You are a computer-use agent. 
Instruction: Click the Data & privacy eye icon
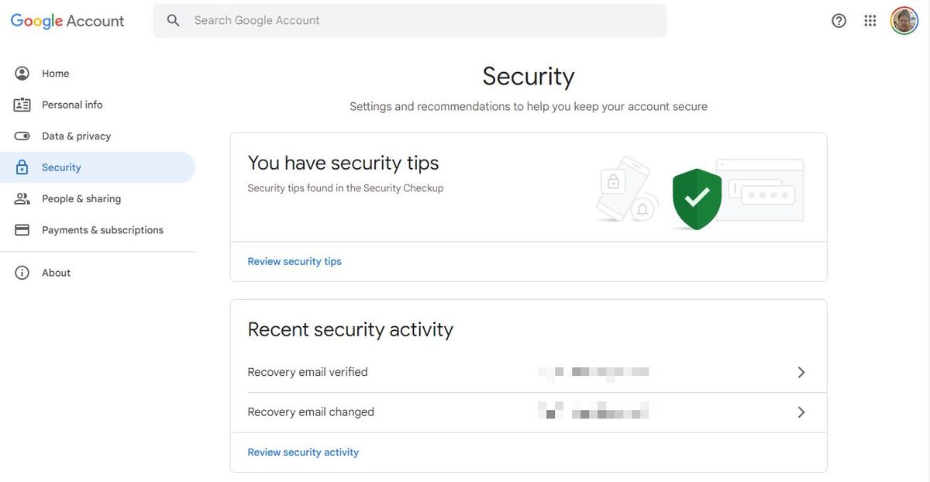pyautogui.click(x=22, y=135)
